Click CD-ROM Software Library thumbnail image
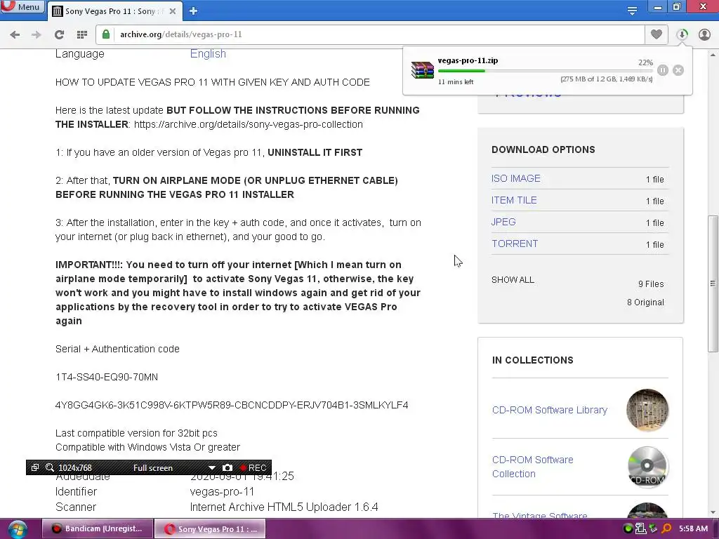Image resolution: width=719 pixels, height=539 pixels. 647,410
